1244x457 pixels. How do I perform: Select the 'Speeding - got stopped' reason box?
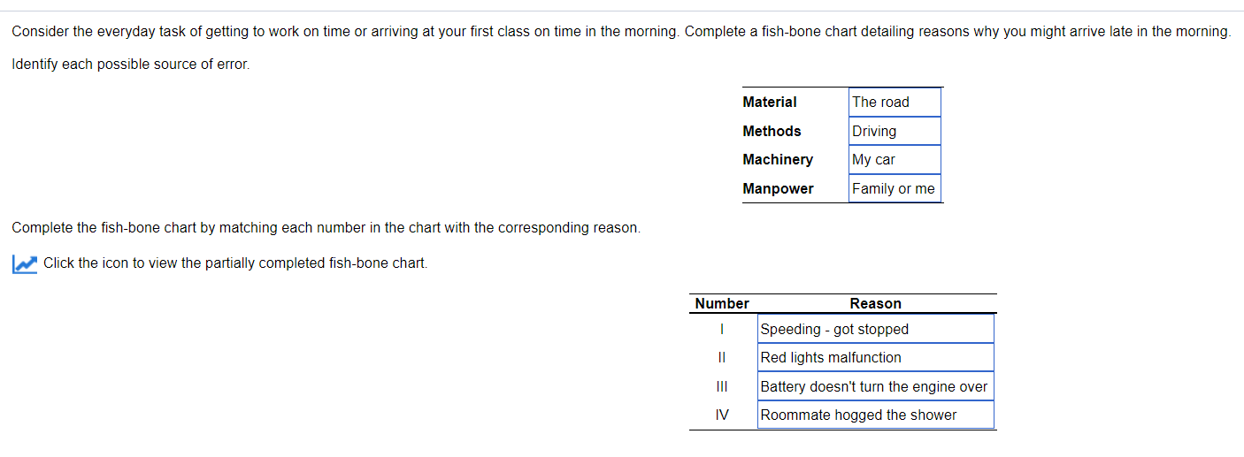(x=875, y=329)
